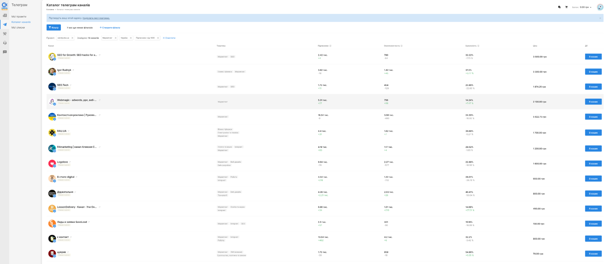
Task: Open the headset support sidebar icon
Action: coord(5,43)
